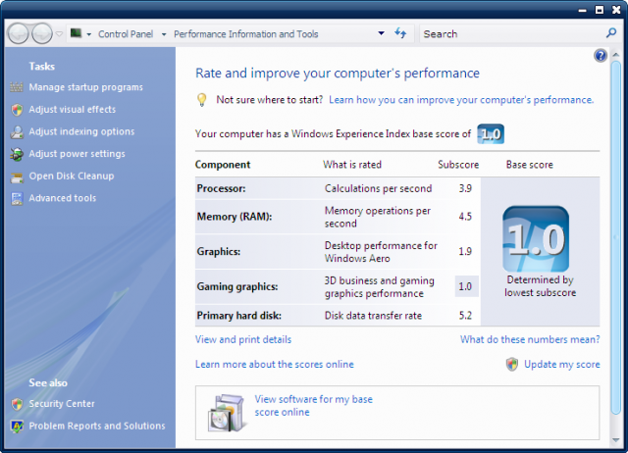
Task: Click the small 1.0 base score badge
Action: (x=491, y=133)
